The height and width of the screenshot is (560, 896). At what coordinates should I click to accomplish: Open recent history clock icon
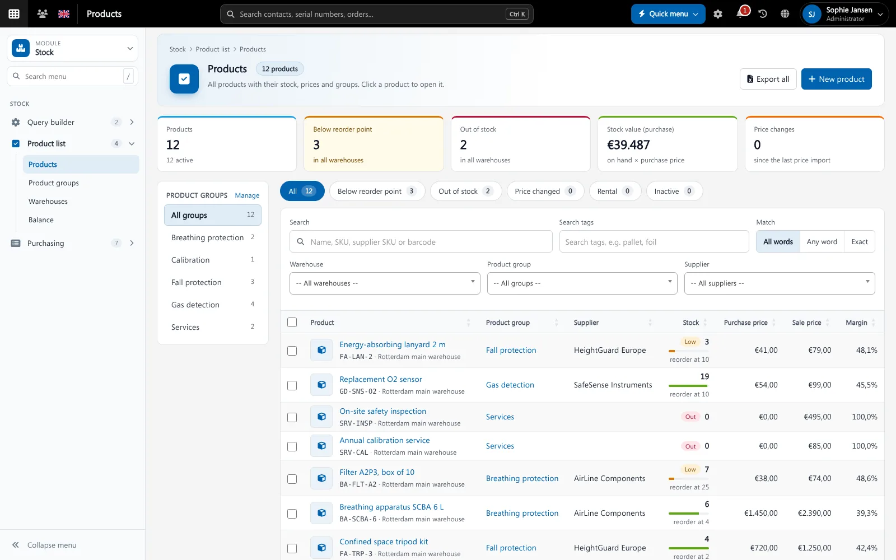(x=763, y=14)
